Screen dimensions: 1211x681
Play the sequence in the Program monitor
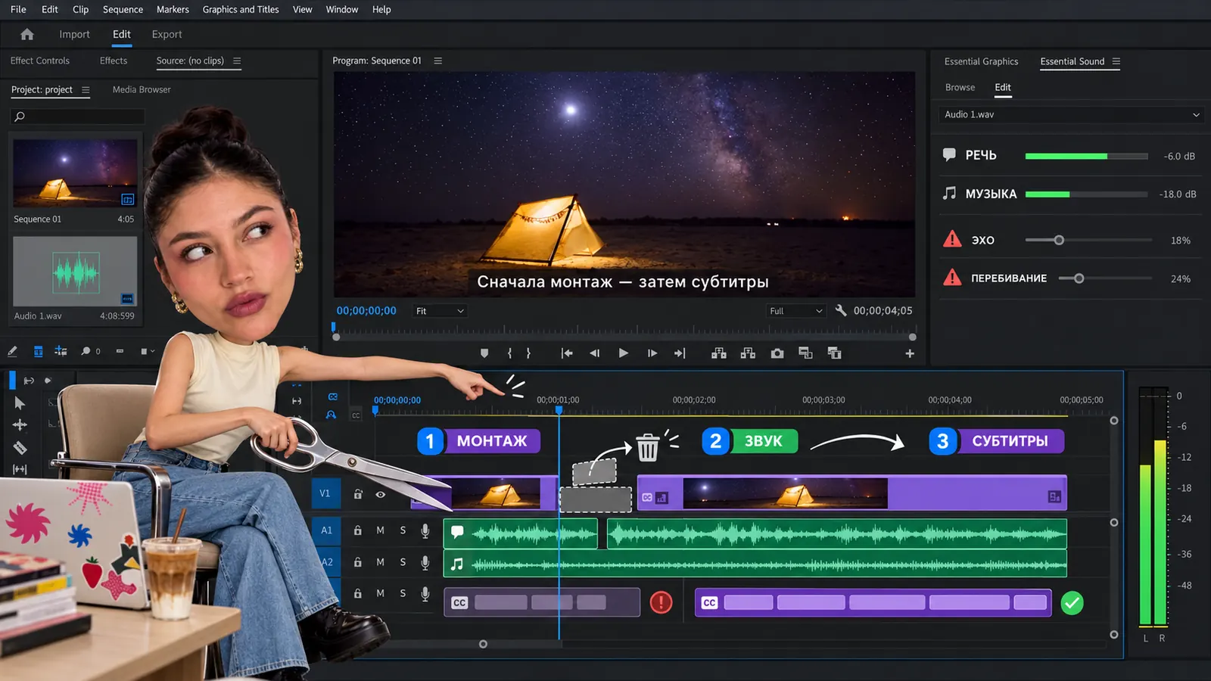tap(623, 353)
